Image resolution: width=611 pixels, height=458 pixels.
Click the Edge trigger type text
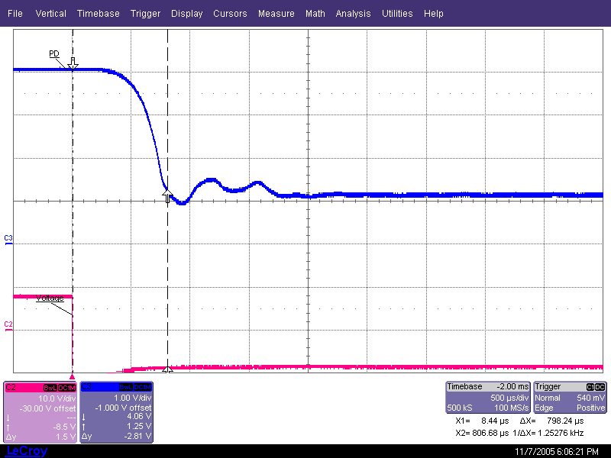pyautogui.click(x=544, y=408)
